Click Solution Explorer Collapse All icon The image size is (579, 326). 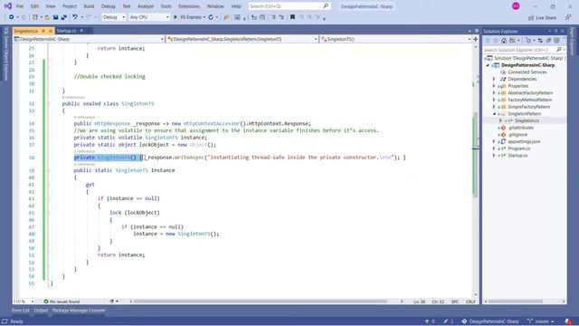549,40
